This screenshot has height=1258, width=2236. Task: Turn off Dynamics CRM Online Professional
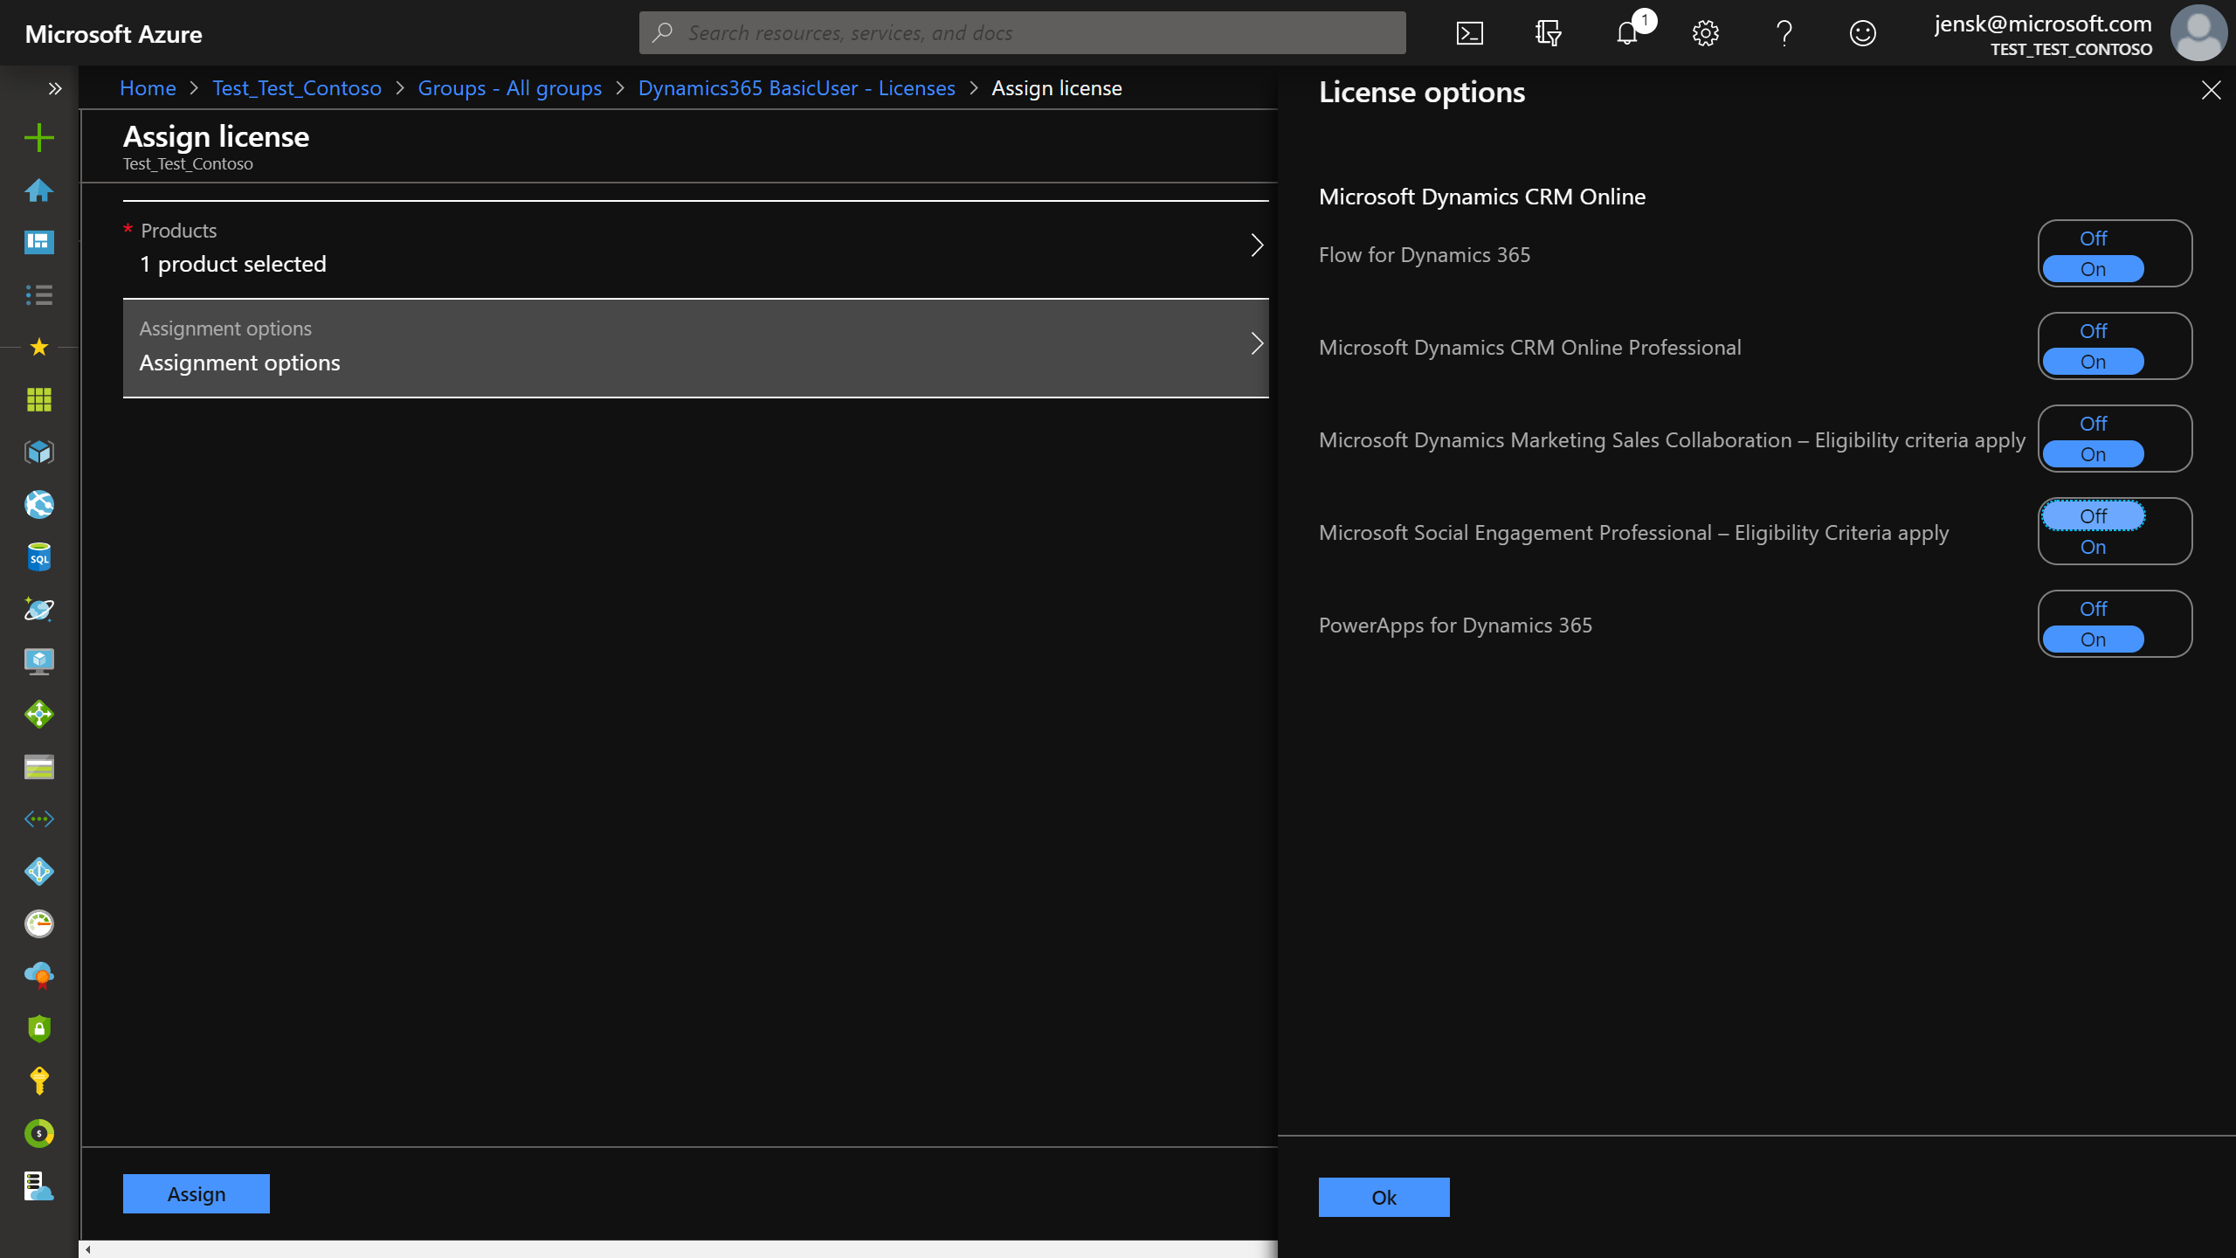pyautogui.click(x=2093, y=331)
